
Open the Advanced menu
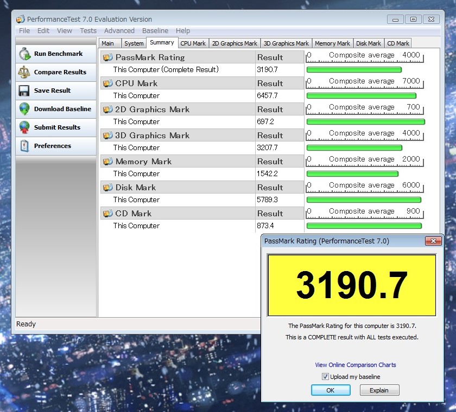(x=119, y=30)
